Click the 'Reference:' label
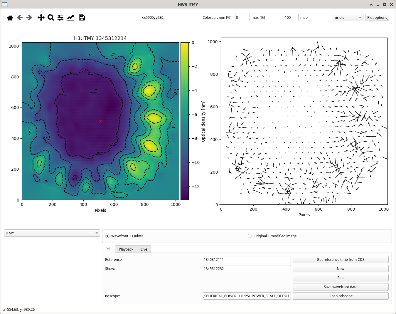Viewport: 396px width, 314px height. click(114, 259)
